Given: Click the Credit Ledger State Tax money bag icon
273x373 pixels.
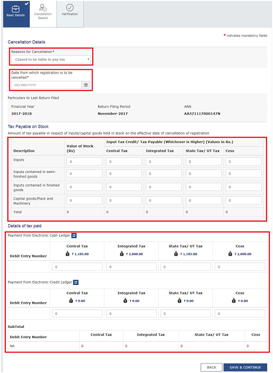Looking at the screenshot, I should [x=179, y=301].
